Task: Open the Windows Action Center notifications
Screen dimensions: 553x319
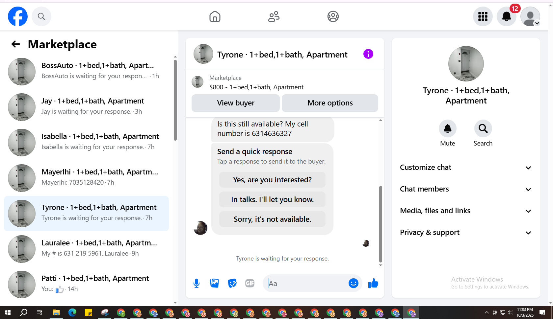Action: coord(542,312)
